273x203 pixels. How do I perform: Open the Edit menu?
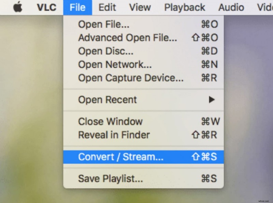tap(107, 7)
